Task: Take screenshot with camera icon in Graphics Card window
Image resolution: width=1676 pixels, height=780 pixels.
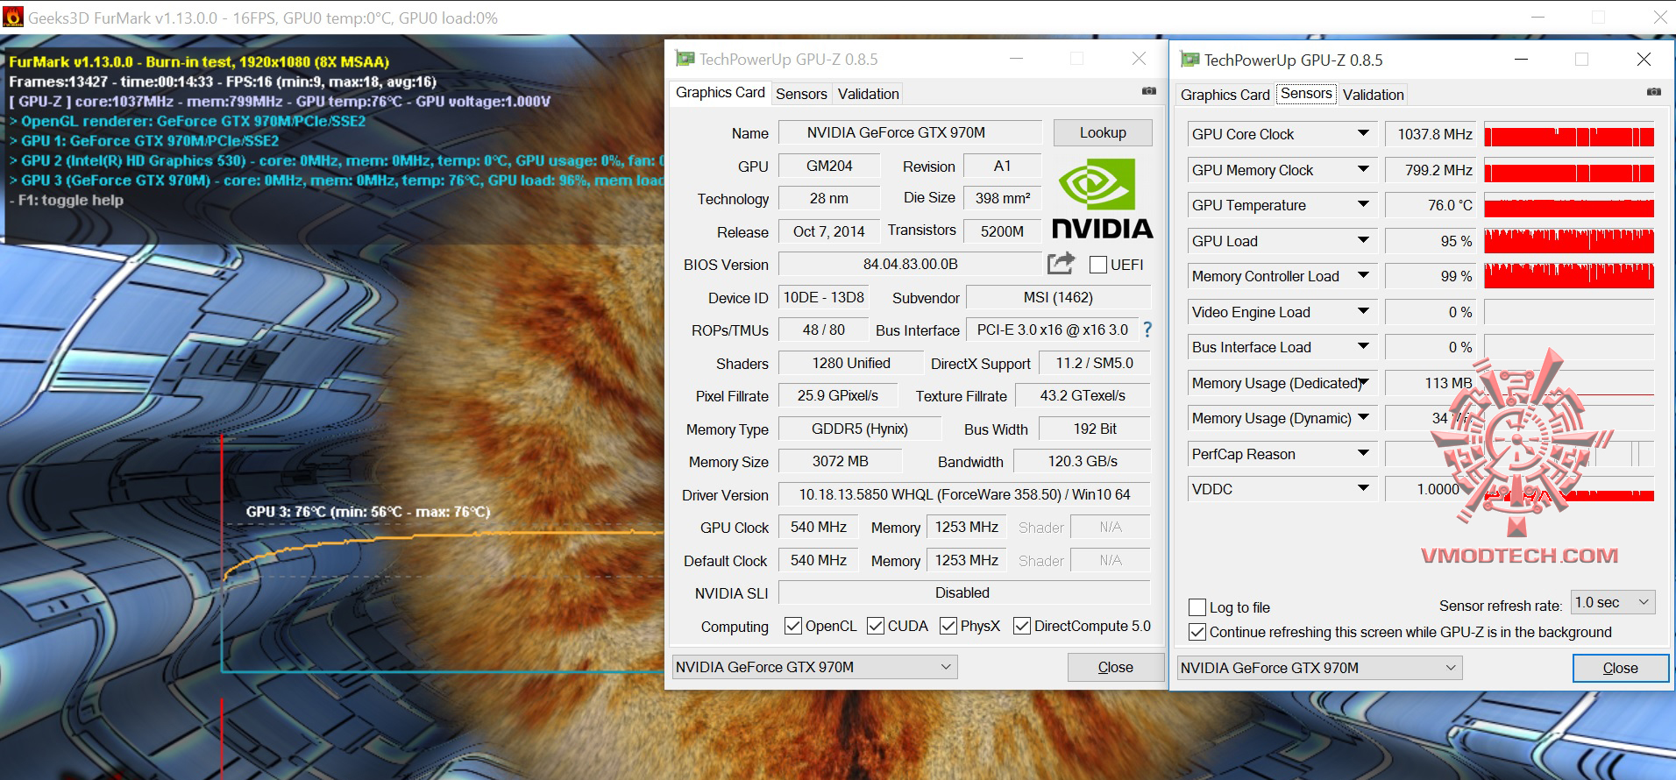Action: pyautogui.click(x=1149, y=91)
